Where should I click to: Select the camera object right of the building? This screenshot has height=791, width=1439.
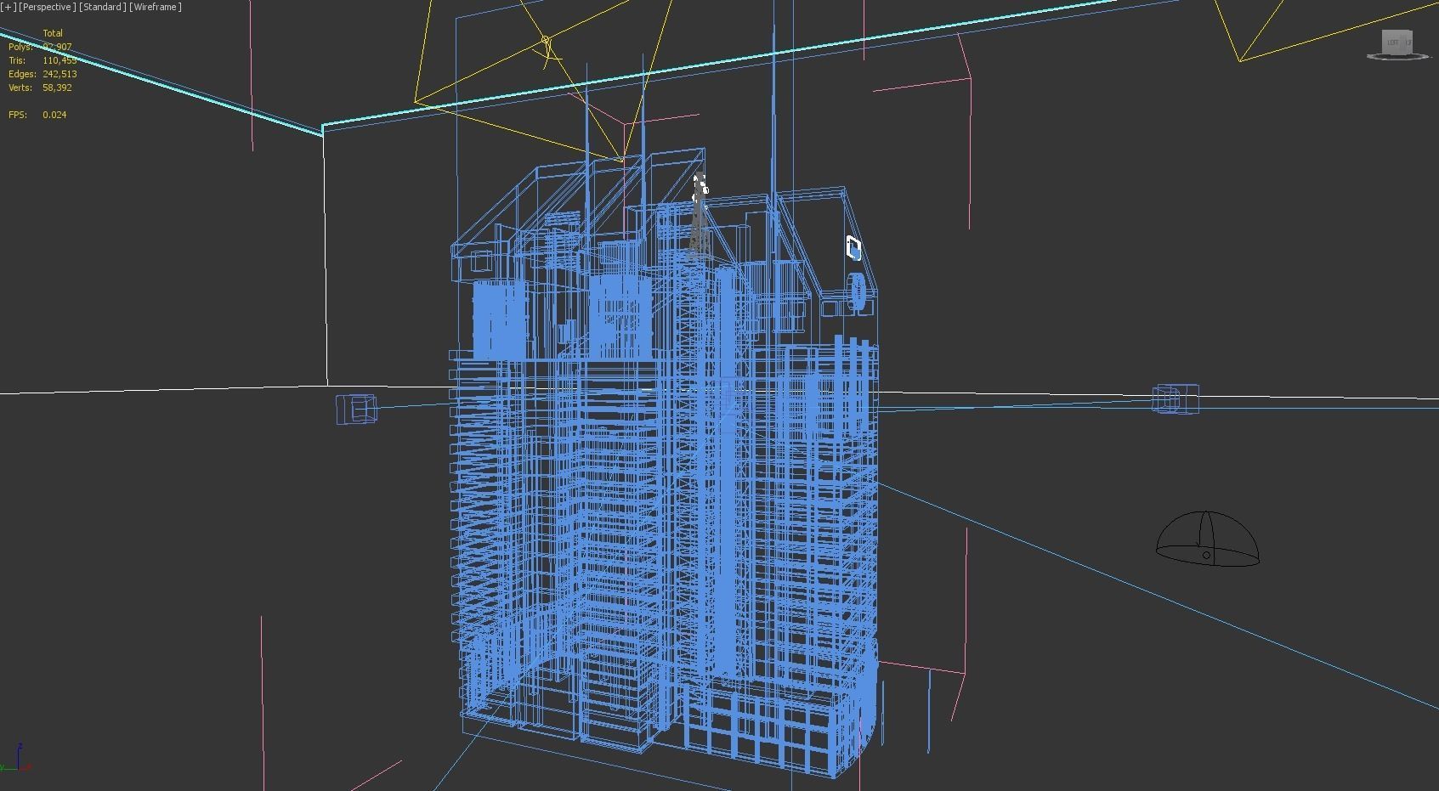1176,399
